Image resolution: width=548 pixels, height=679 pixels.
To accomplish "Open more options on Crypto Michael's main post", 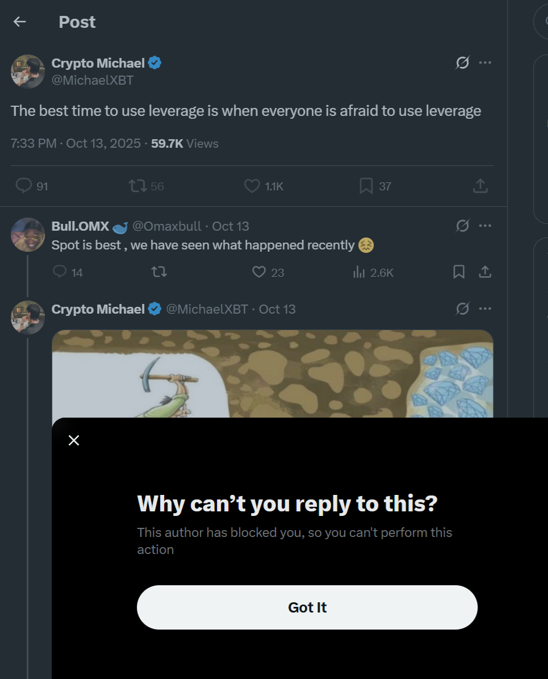I will [x=485, y=63].
